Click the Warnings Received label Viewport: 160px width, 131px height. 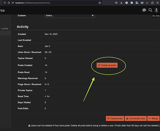click(x=28, y=78)
